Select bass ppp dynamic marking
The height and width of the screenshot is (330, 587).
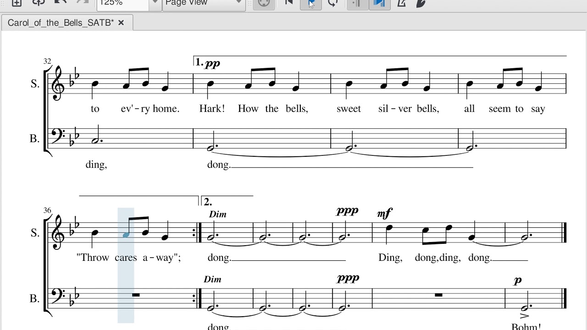pos(348,278)
